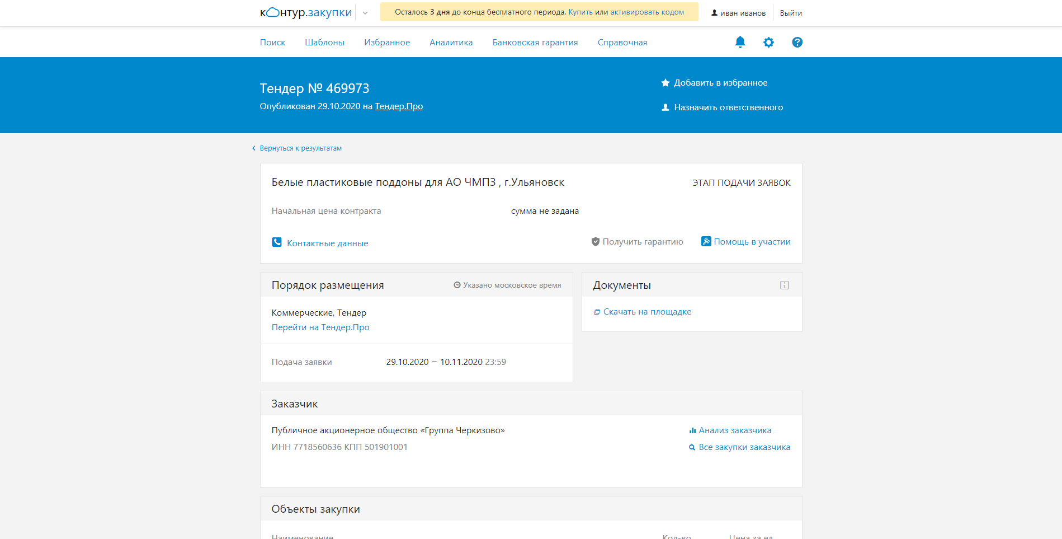Click the phone icon beside Контактные данные

click(277, 242)
